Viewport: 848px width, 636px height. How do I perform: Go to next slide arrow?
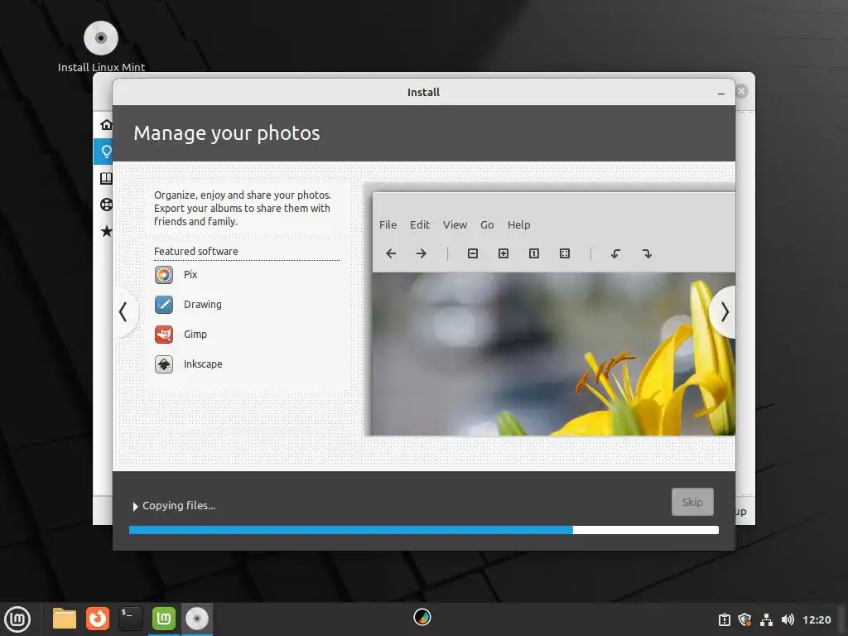(x=724, y=312)
